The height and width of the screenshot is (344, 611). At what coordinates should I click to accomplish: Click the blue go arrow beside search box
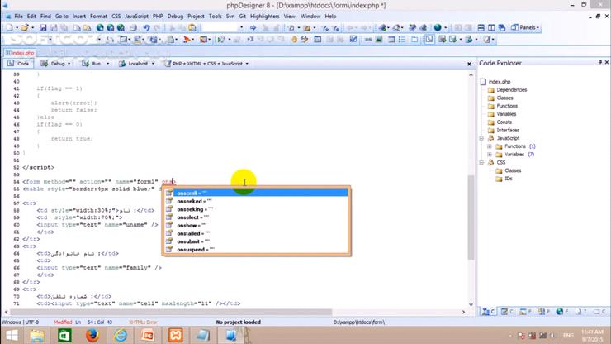(253, 28)
